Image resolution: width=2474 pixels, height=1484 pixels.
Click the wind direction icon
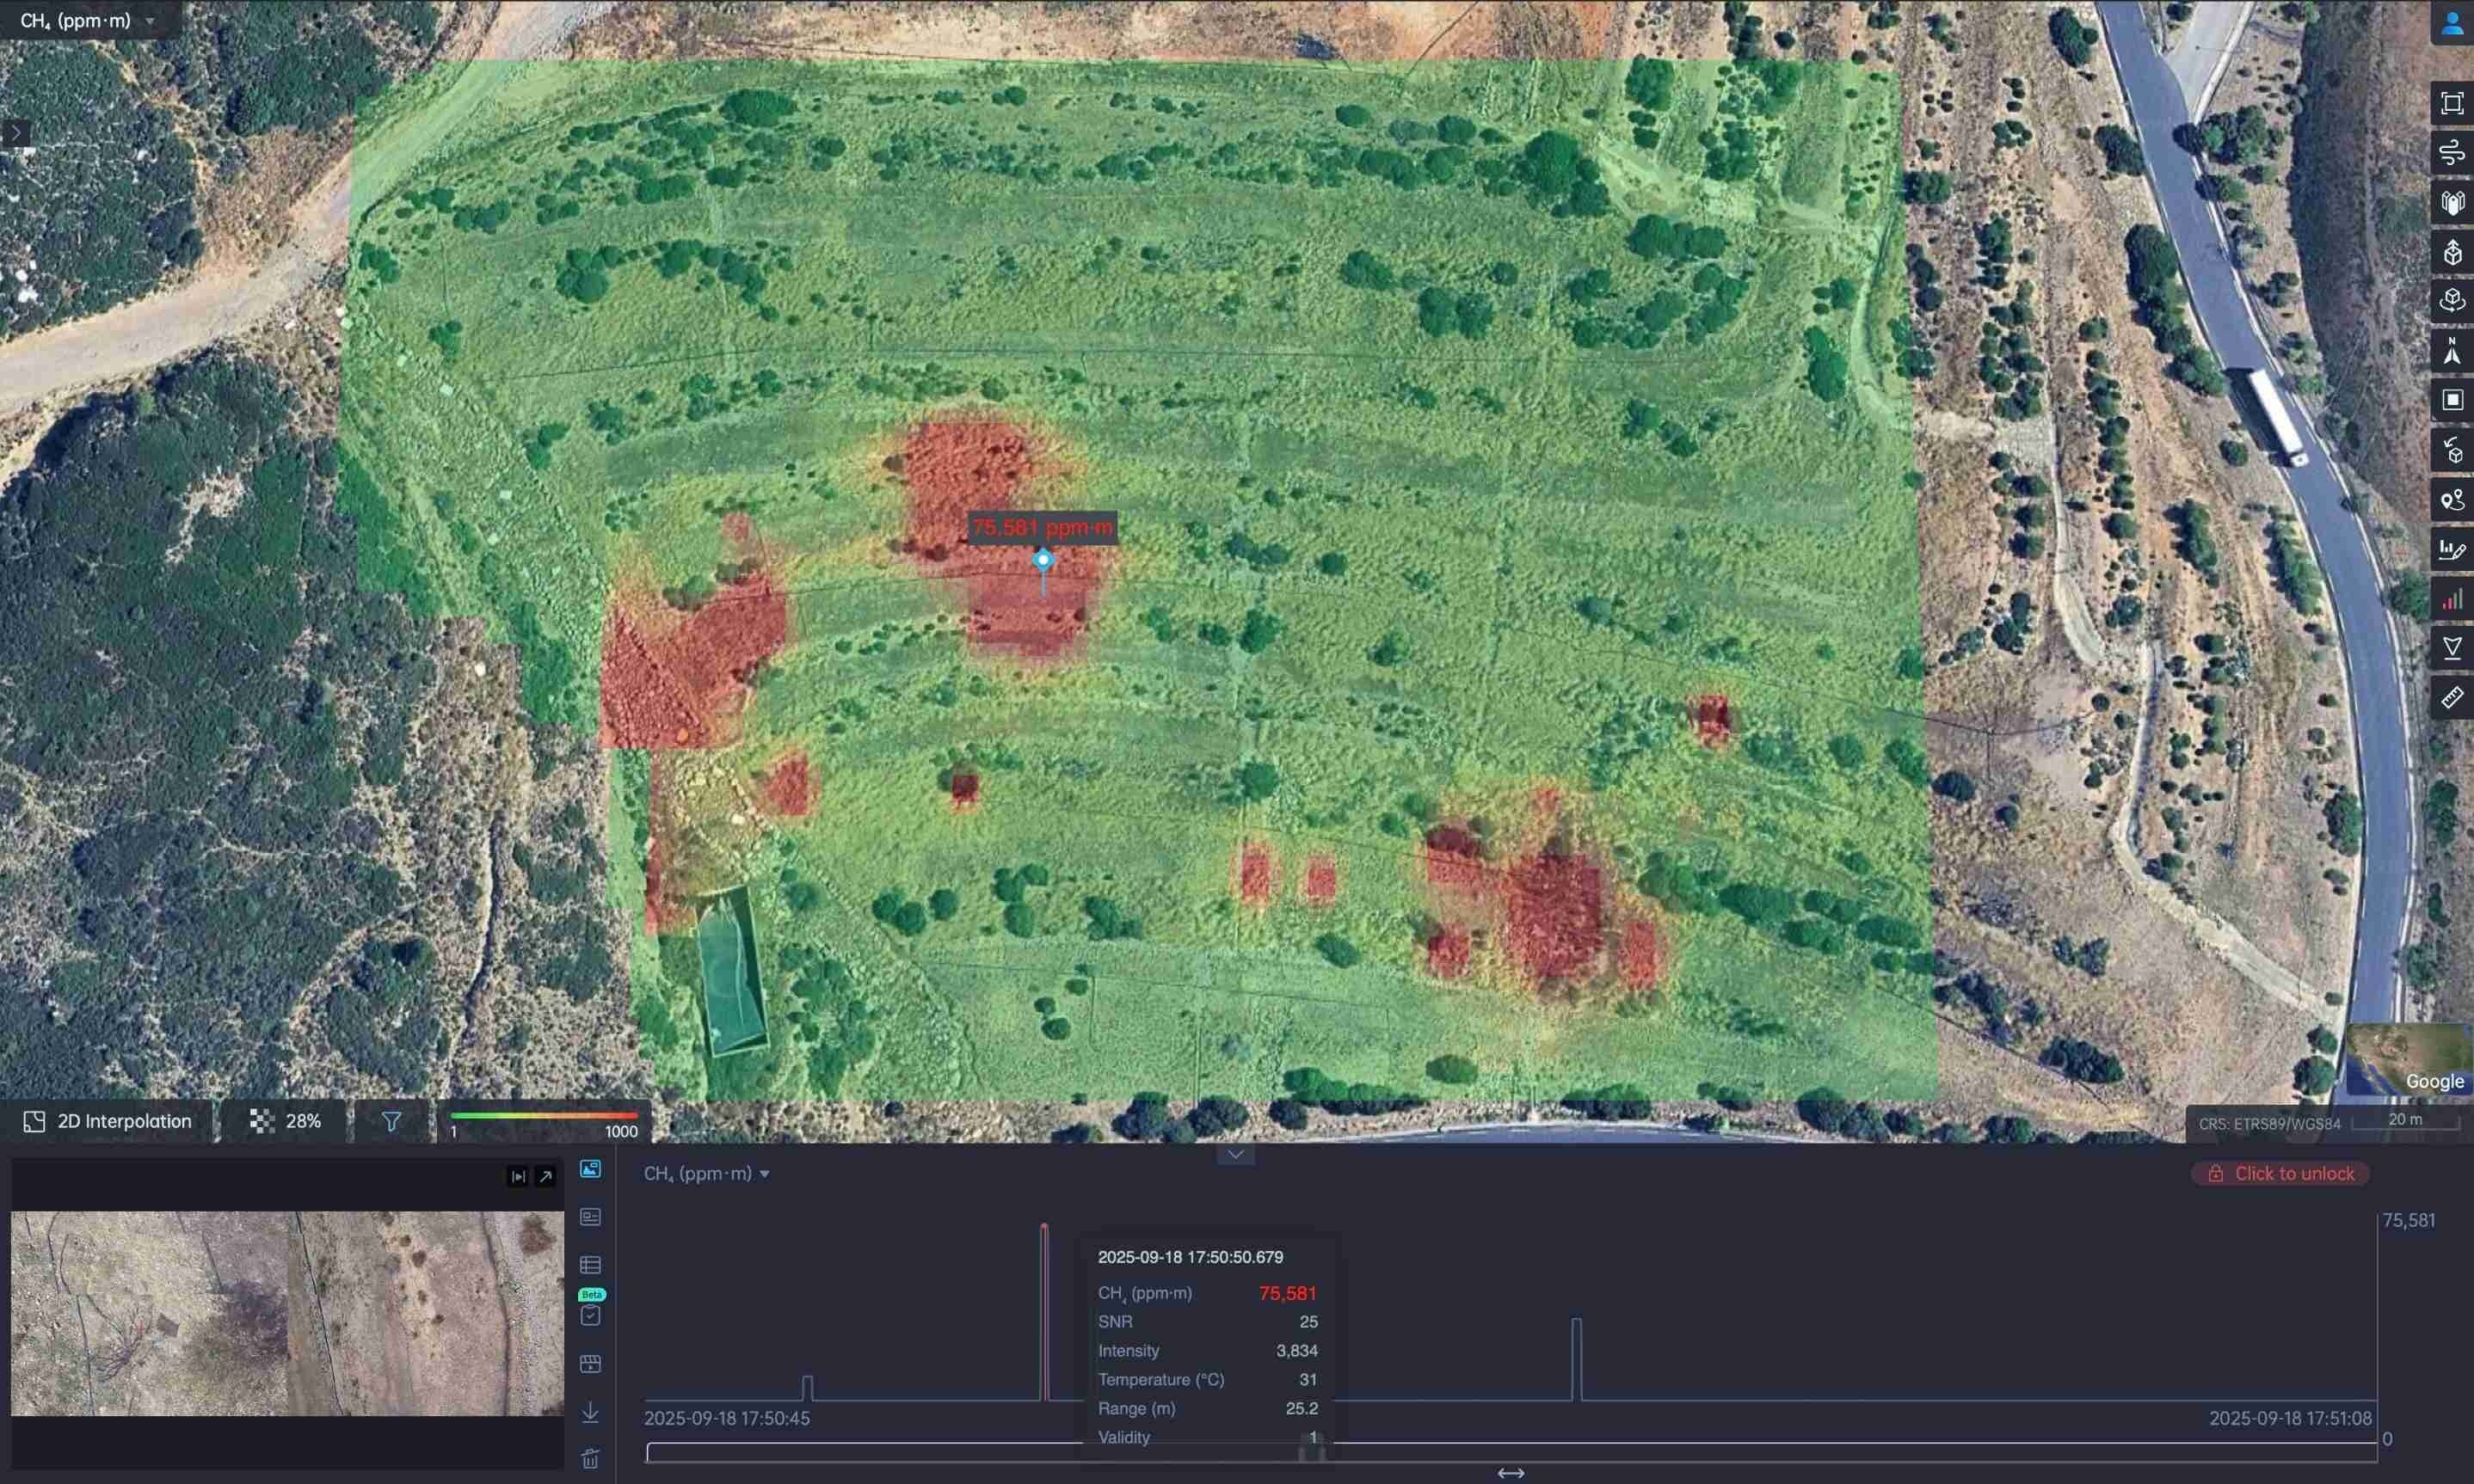click(2451, 153)
